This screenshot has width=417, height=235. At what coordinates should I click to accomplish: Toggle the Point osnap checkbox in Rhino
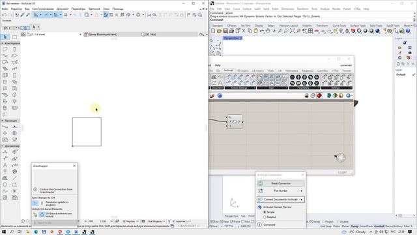coord(232,222)
